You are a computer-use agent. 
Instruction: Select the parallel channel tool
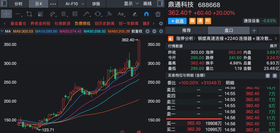[52, 14]
